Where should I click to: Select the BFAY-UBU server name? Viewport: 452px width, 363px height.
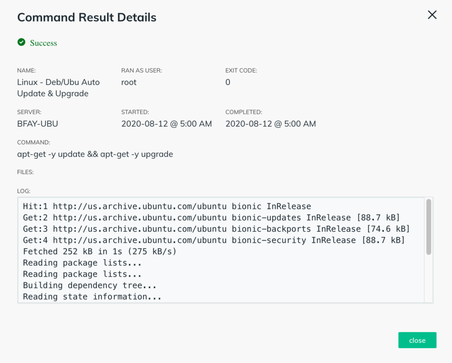pos(38,124)
